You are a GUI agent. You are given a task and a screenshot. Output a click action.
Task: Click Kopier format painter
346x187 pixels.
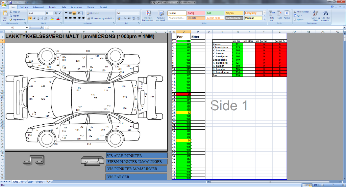(x=18, y=20)
